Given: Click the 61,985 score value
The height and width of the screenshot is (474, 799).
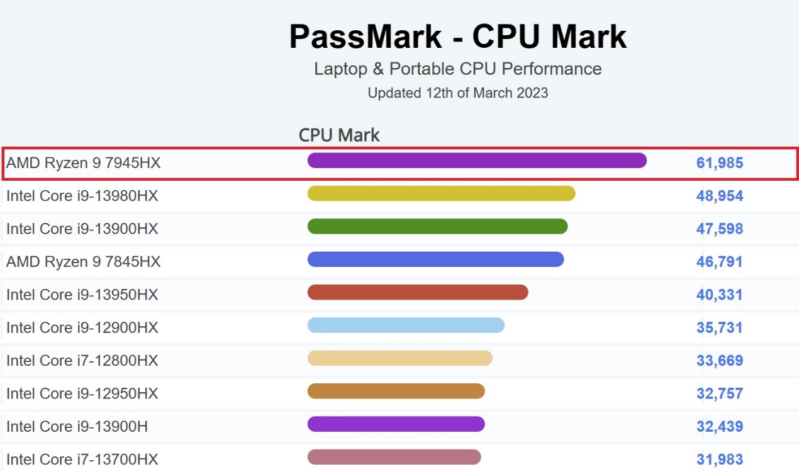Looking at the screenshot, I should (720, 163).
